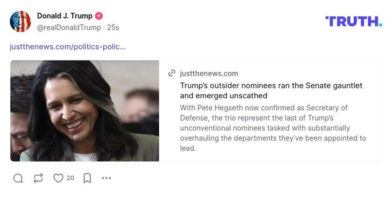392x197 pixels.
Task: View the like count showing 20
Action: click(70, 178)
